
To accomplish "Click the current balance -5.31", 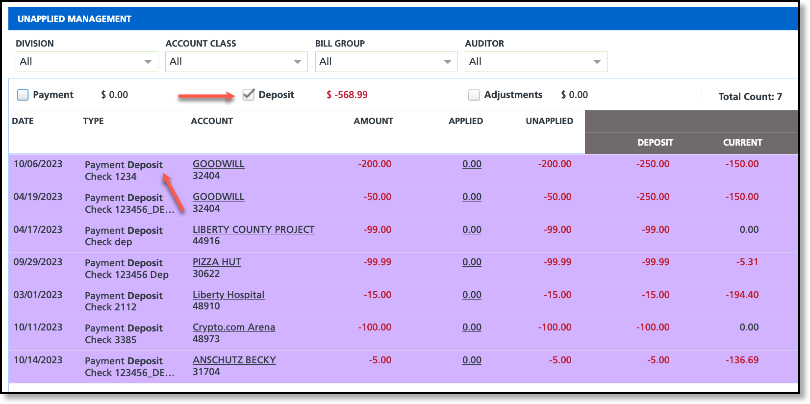I will (747, 262).
